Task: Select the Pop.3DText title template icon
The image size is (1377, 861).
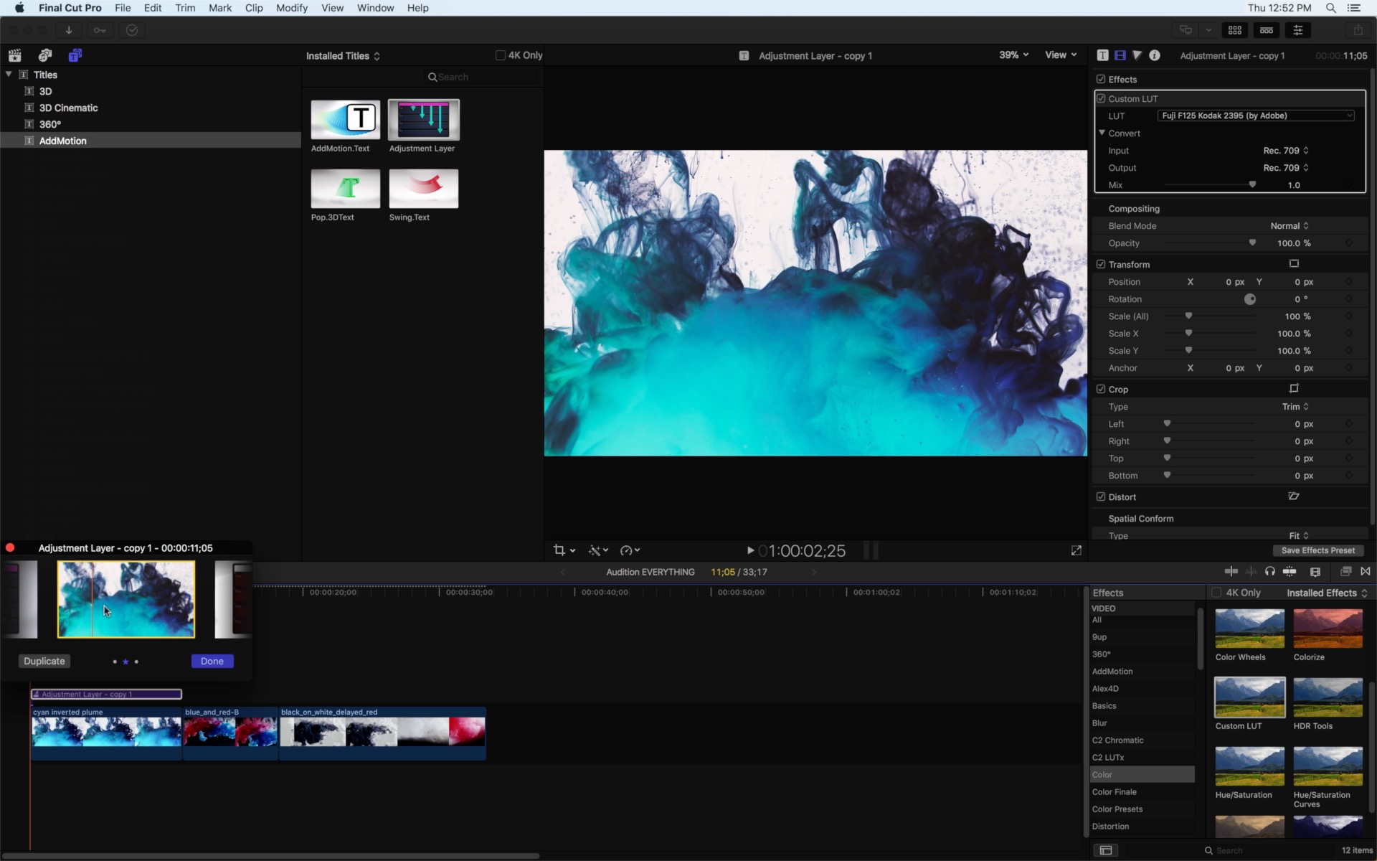Action: point(345,189)
